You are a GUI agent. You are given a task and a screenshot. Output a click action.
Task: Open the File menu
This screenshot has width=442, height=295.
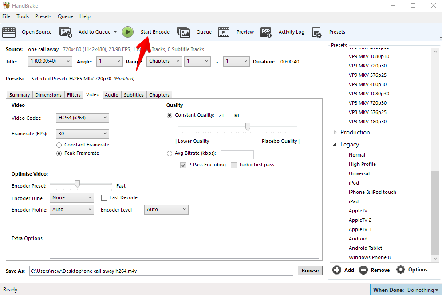point(6,16)
